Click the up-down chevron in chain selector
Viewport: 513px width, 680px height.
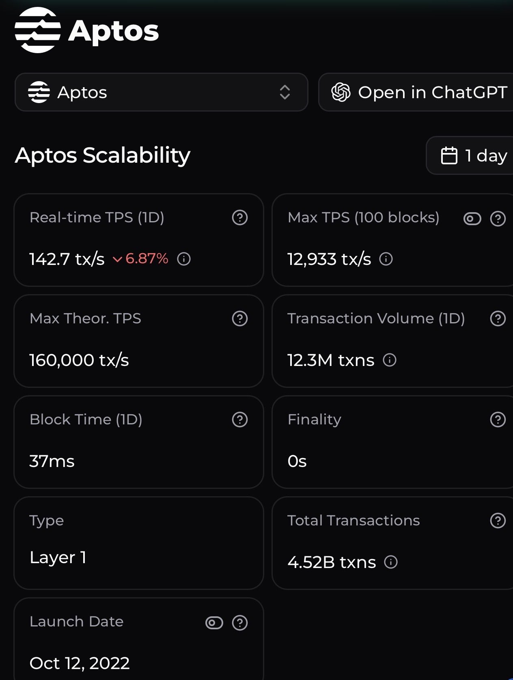(285, 93)
